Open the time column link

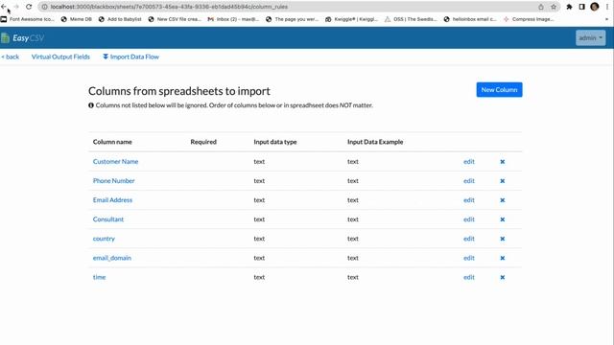tap(99, 277)
